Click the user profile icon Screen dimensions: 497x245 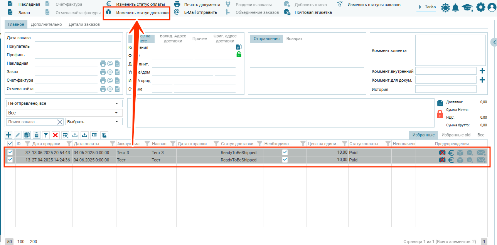click(x=491, y=7)
